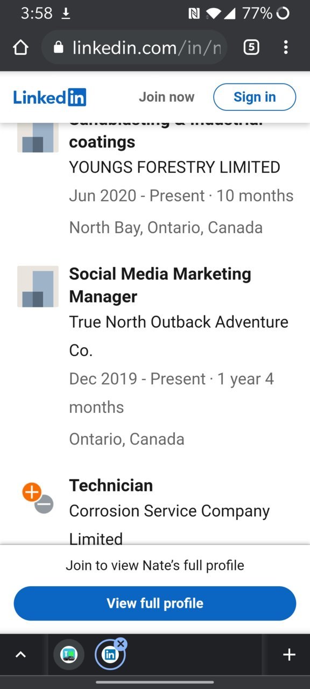The width and height of the screenshot is (310, 689).
Task: Tap the Join now link
Action: tap(166, 97)
